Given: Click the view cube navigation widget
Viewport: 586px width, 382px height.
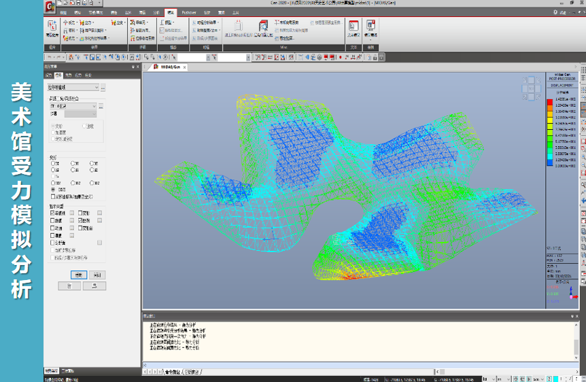Looking at the screenshot, I should pos(531,88).
